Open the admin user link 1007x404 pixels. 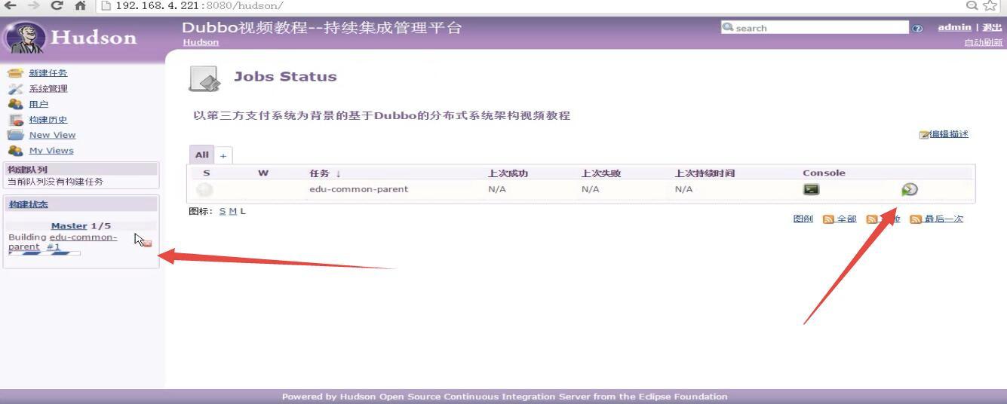(954, 27)
